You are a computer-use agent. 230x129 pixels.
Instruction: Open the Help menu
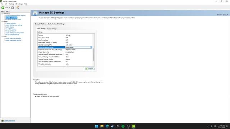point(26,4)
